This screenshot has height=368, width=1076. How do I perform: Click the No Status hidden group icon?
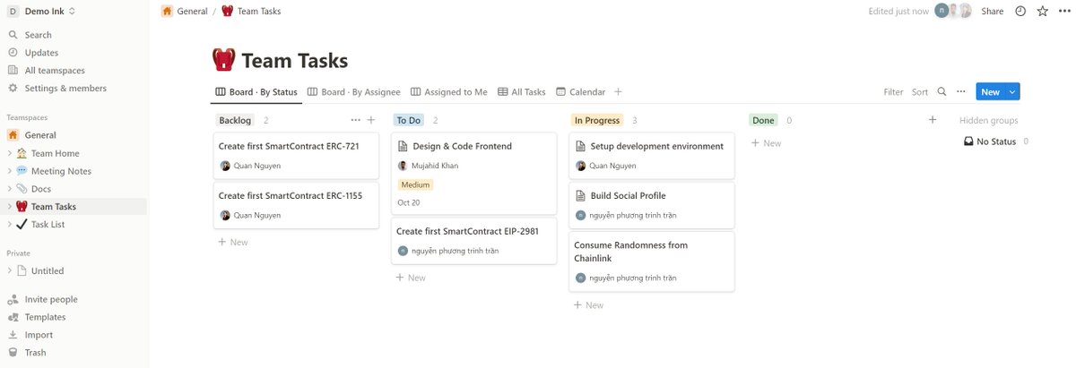(x=968, y=141)
